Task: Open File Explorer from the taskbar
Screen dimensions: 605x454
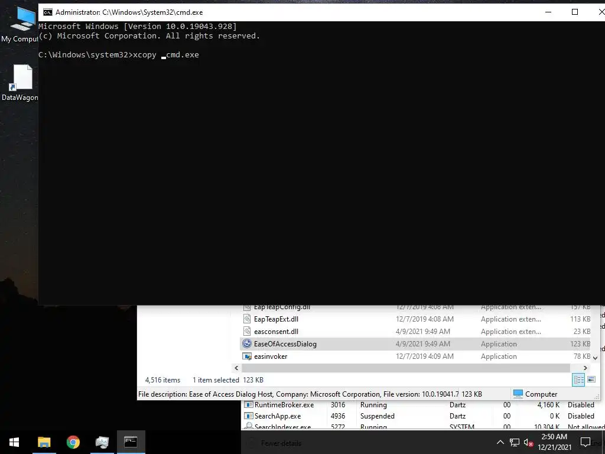Action: tap(44, 442)
